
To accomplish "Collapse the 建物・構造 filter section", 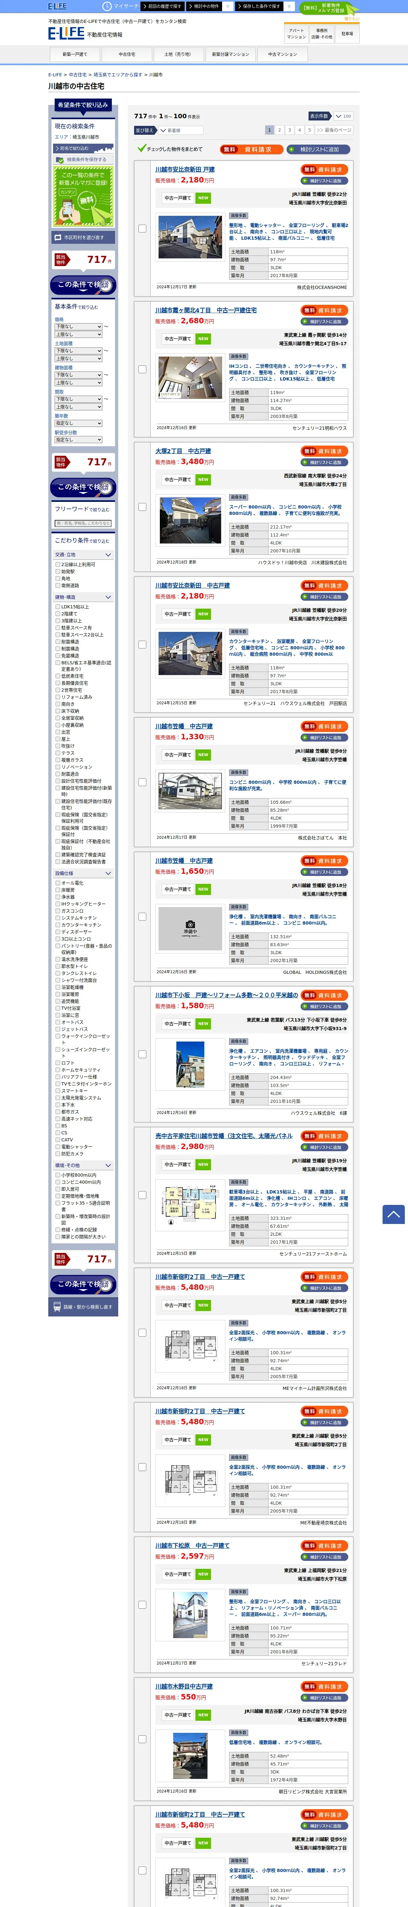I will point(83,597).
